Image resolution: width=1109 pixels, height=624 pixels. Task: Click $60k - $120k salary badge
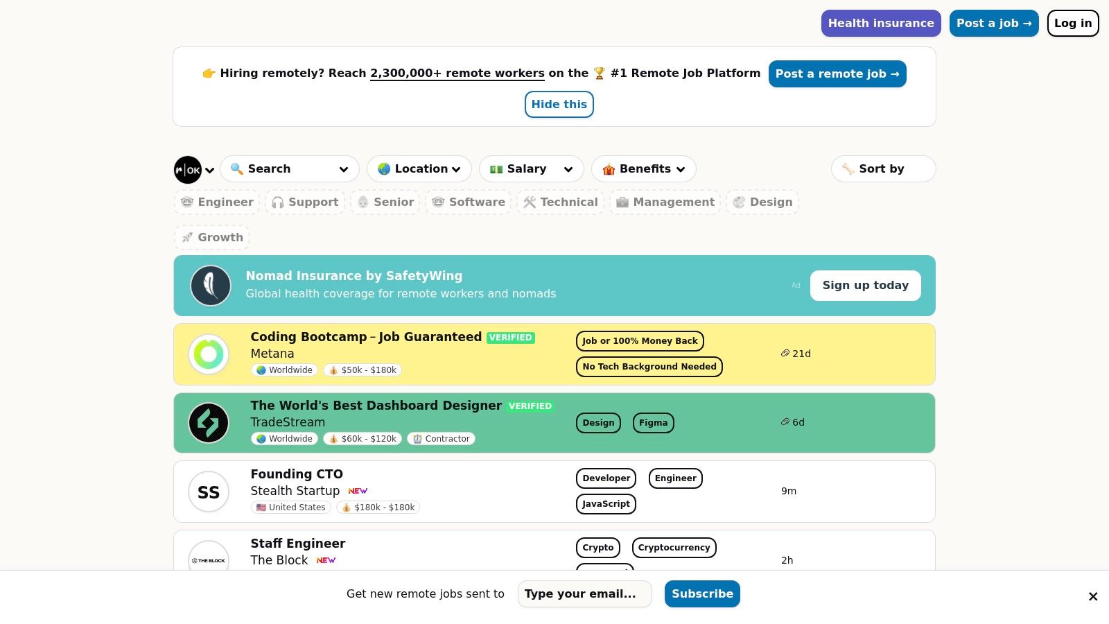coord(363,439)
